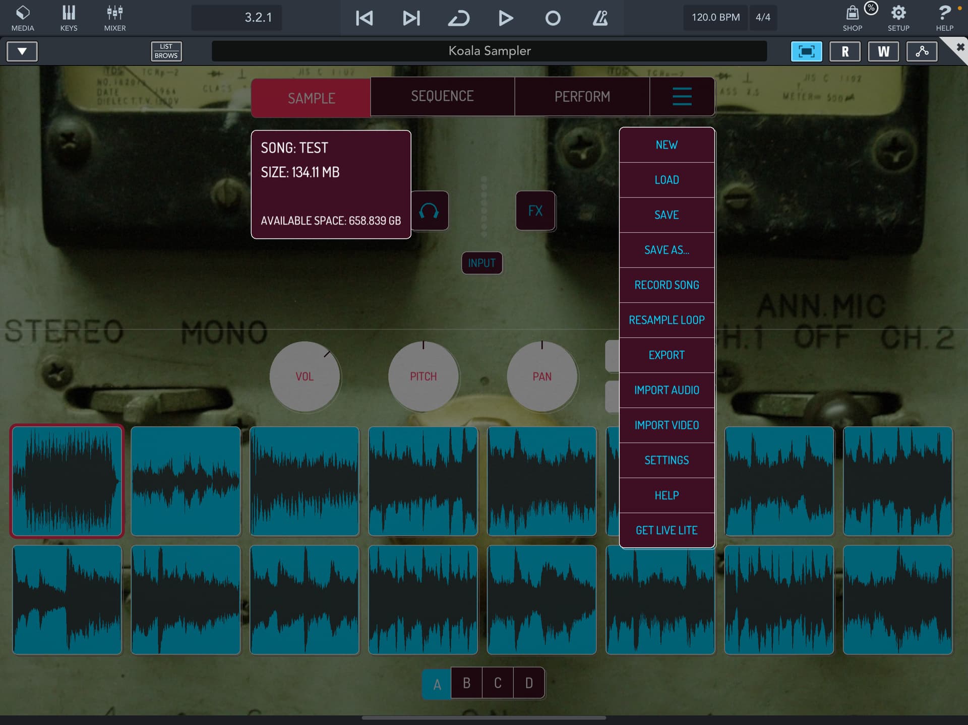This screenshot has height=725, width=968.
Task: Toggle the W write automation button
Action: click(x=883, y=51)
